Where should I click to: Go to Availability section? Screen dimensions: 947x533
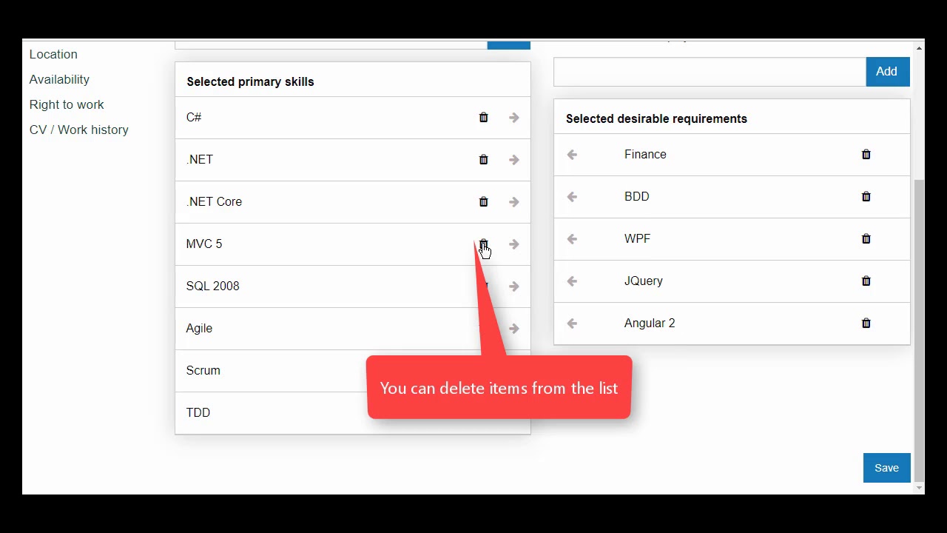[59, 80]
